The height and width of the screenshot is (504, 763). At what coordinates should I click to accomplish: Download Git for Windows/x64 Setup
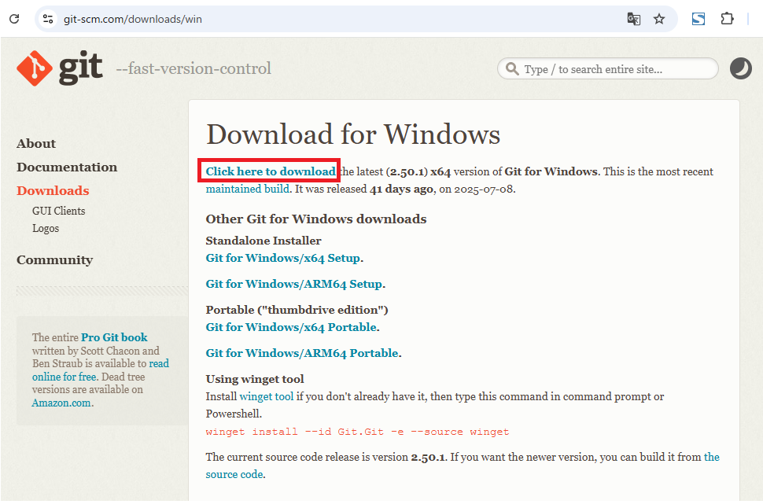[x=282, y=258]
